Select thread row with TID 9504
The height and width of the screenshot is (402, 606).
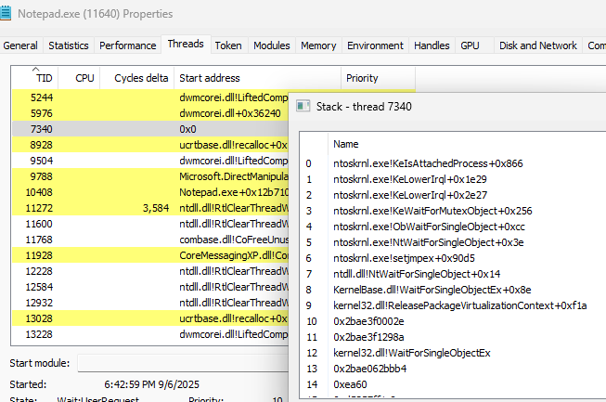click(x=150, y=161)
